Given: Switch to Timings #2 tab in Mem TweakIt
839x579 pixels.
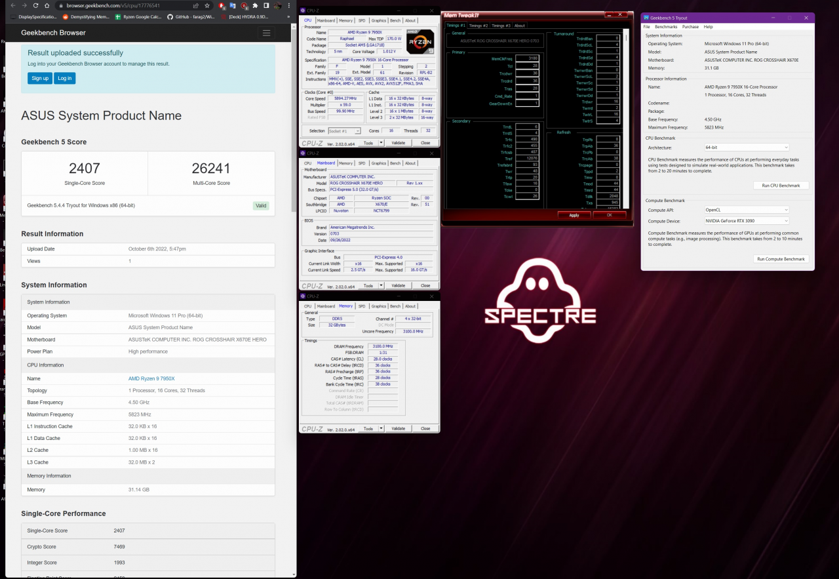Looking at the screenshot, I should point(478,26).
